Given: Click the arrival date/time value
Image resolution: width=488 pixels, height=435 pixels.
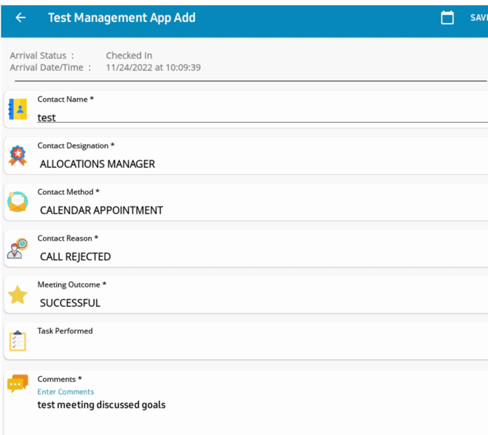Looking at the screenshot, I should point(153,68).
